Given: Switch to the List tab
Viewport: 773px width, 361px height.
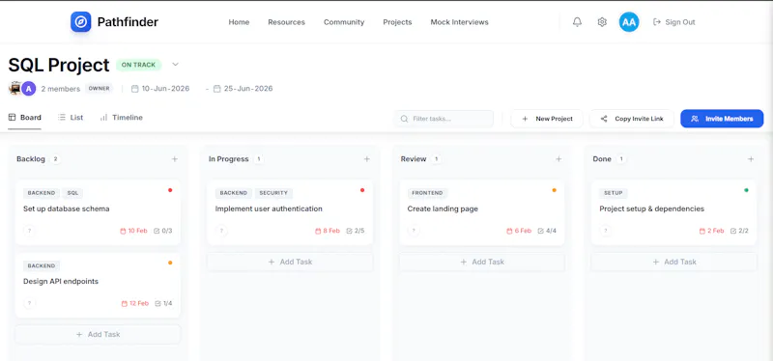Looking at the screenshot, I should point(71,118).
